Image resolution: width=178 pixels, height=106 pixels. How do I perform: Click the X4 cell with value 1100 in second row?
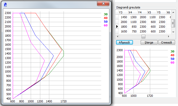tap(133, 22)
